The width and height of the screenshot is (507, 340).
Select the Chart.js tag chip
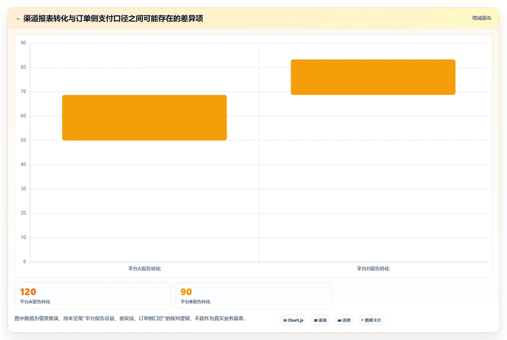pyautogui.click(x=293, y=320)
